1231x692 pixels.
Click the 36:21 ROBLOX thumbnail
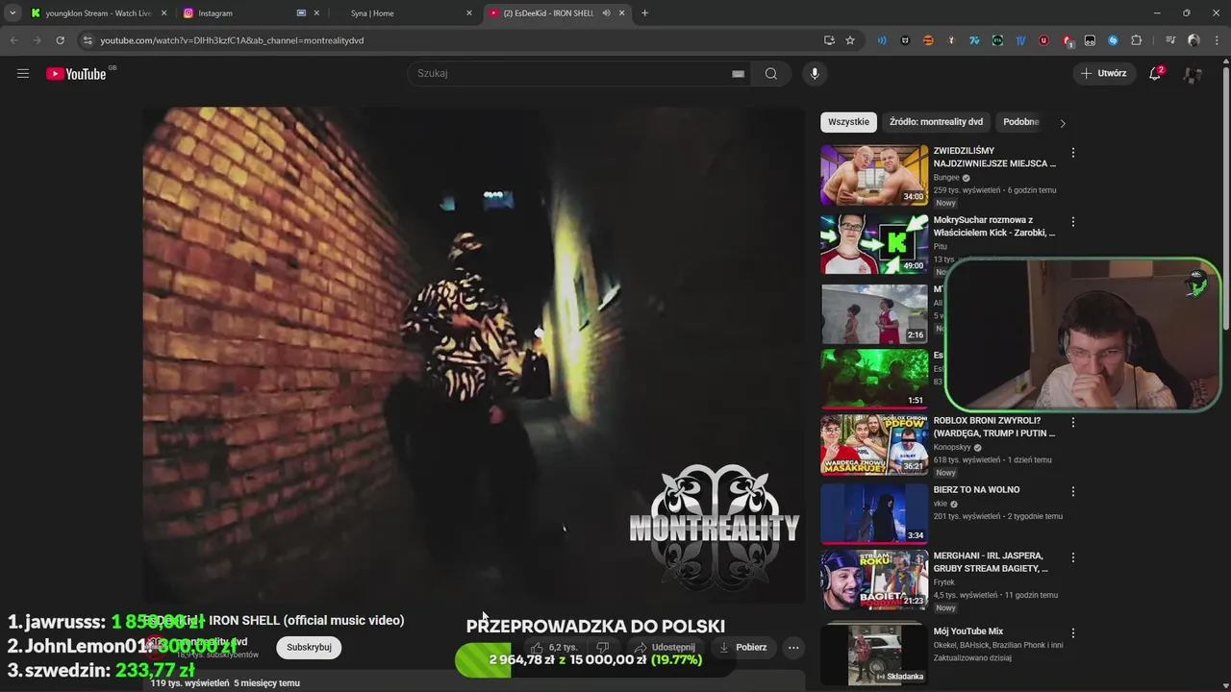point(874,444)
